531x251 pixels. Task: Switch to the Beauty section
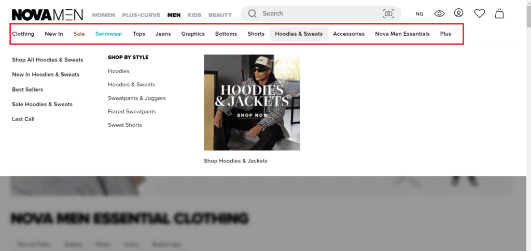(220, 15)
